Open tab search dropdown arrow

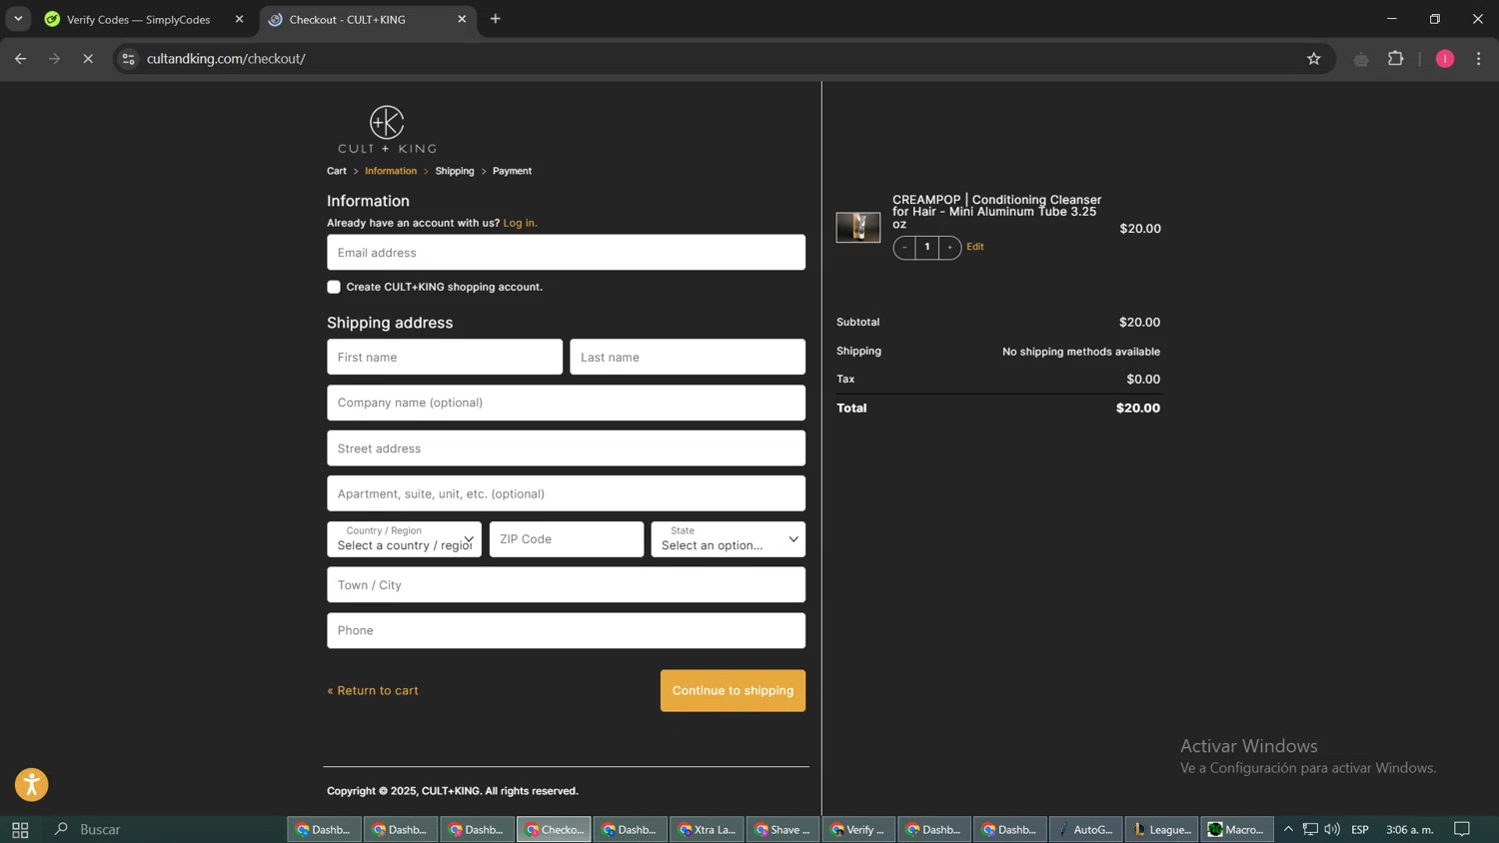click(18, 19)
